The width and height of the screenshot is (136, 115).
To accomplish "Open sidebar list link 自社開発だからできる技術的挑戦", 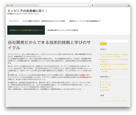I will pos(115,66).
